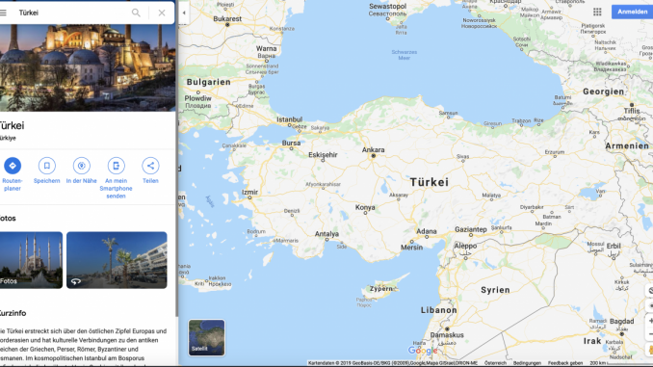Open the mosque Fotos thumbnail
This screenshot has width=653, height=367.
pyautogui.click(x=31, y=260)
